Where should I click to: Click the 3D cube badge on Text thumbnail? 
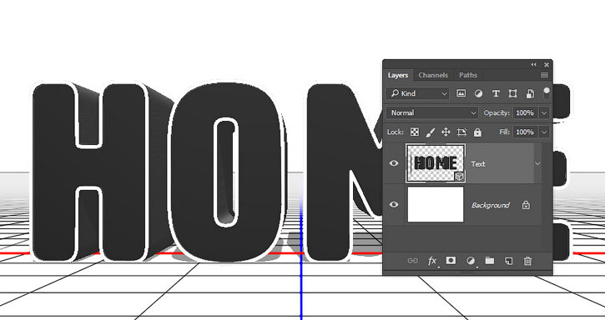[459, 177]
